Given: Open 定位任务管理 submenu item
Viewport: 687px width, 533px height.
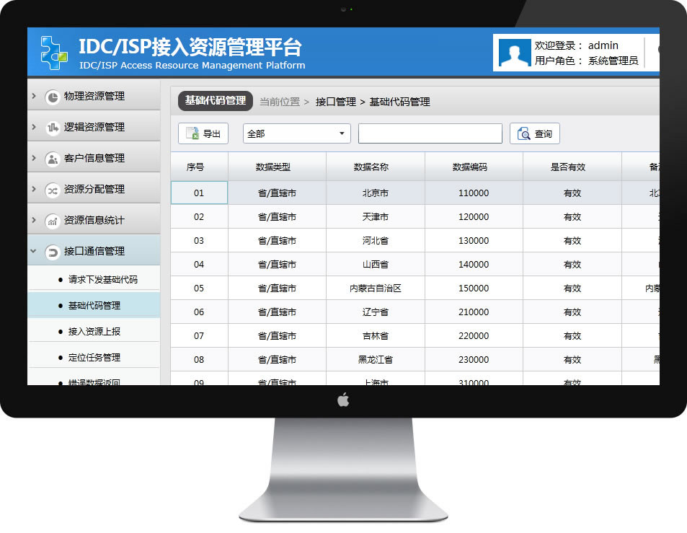Looking at the screenshot, I should [94, 357].
